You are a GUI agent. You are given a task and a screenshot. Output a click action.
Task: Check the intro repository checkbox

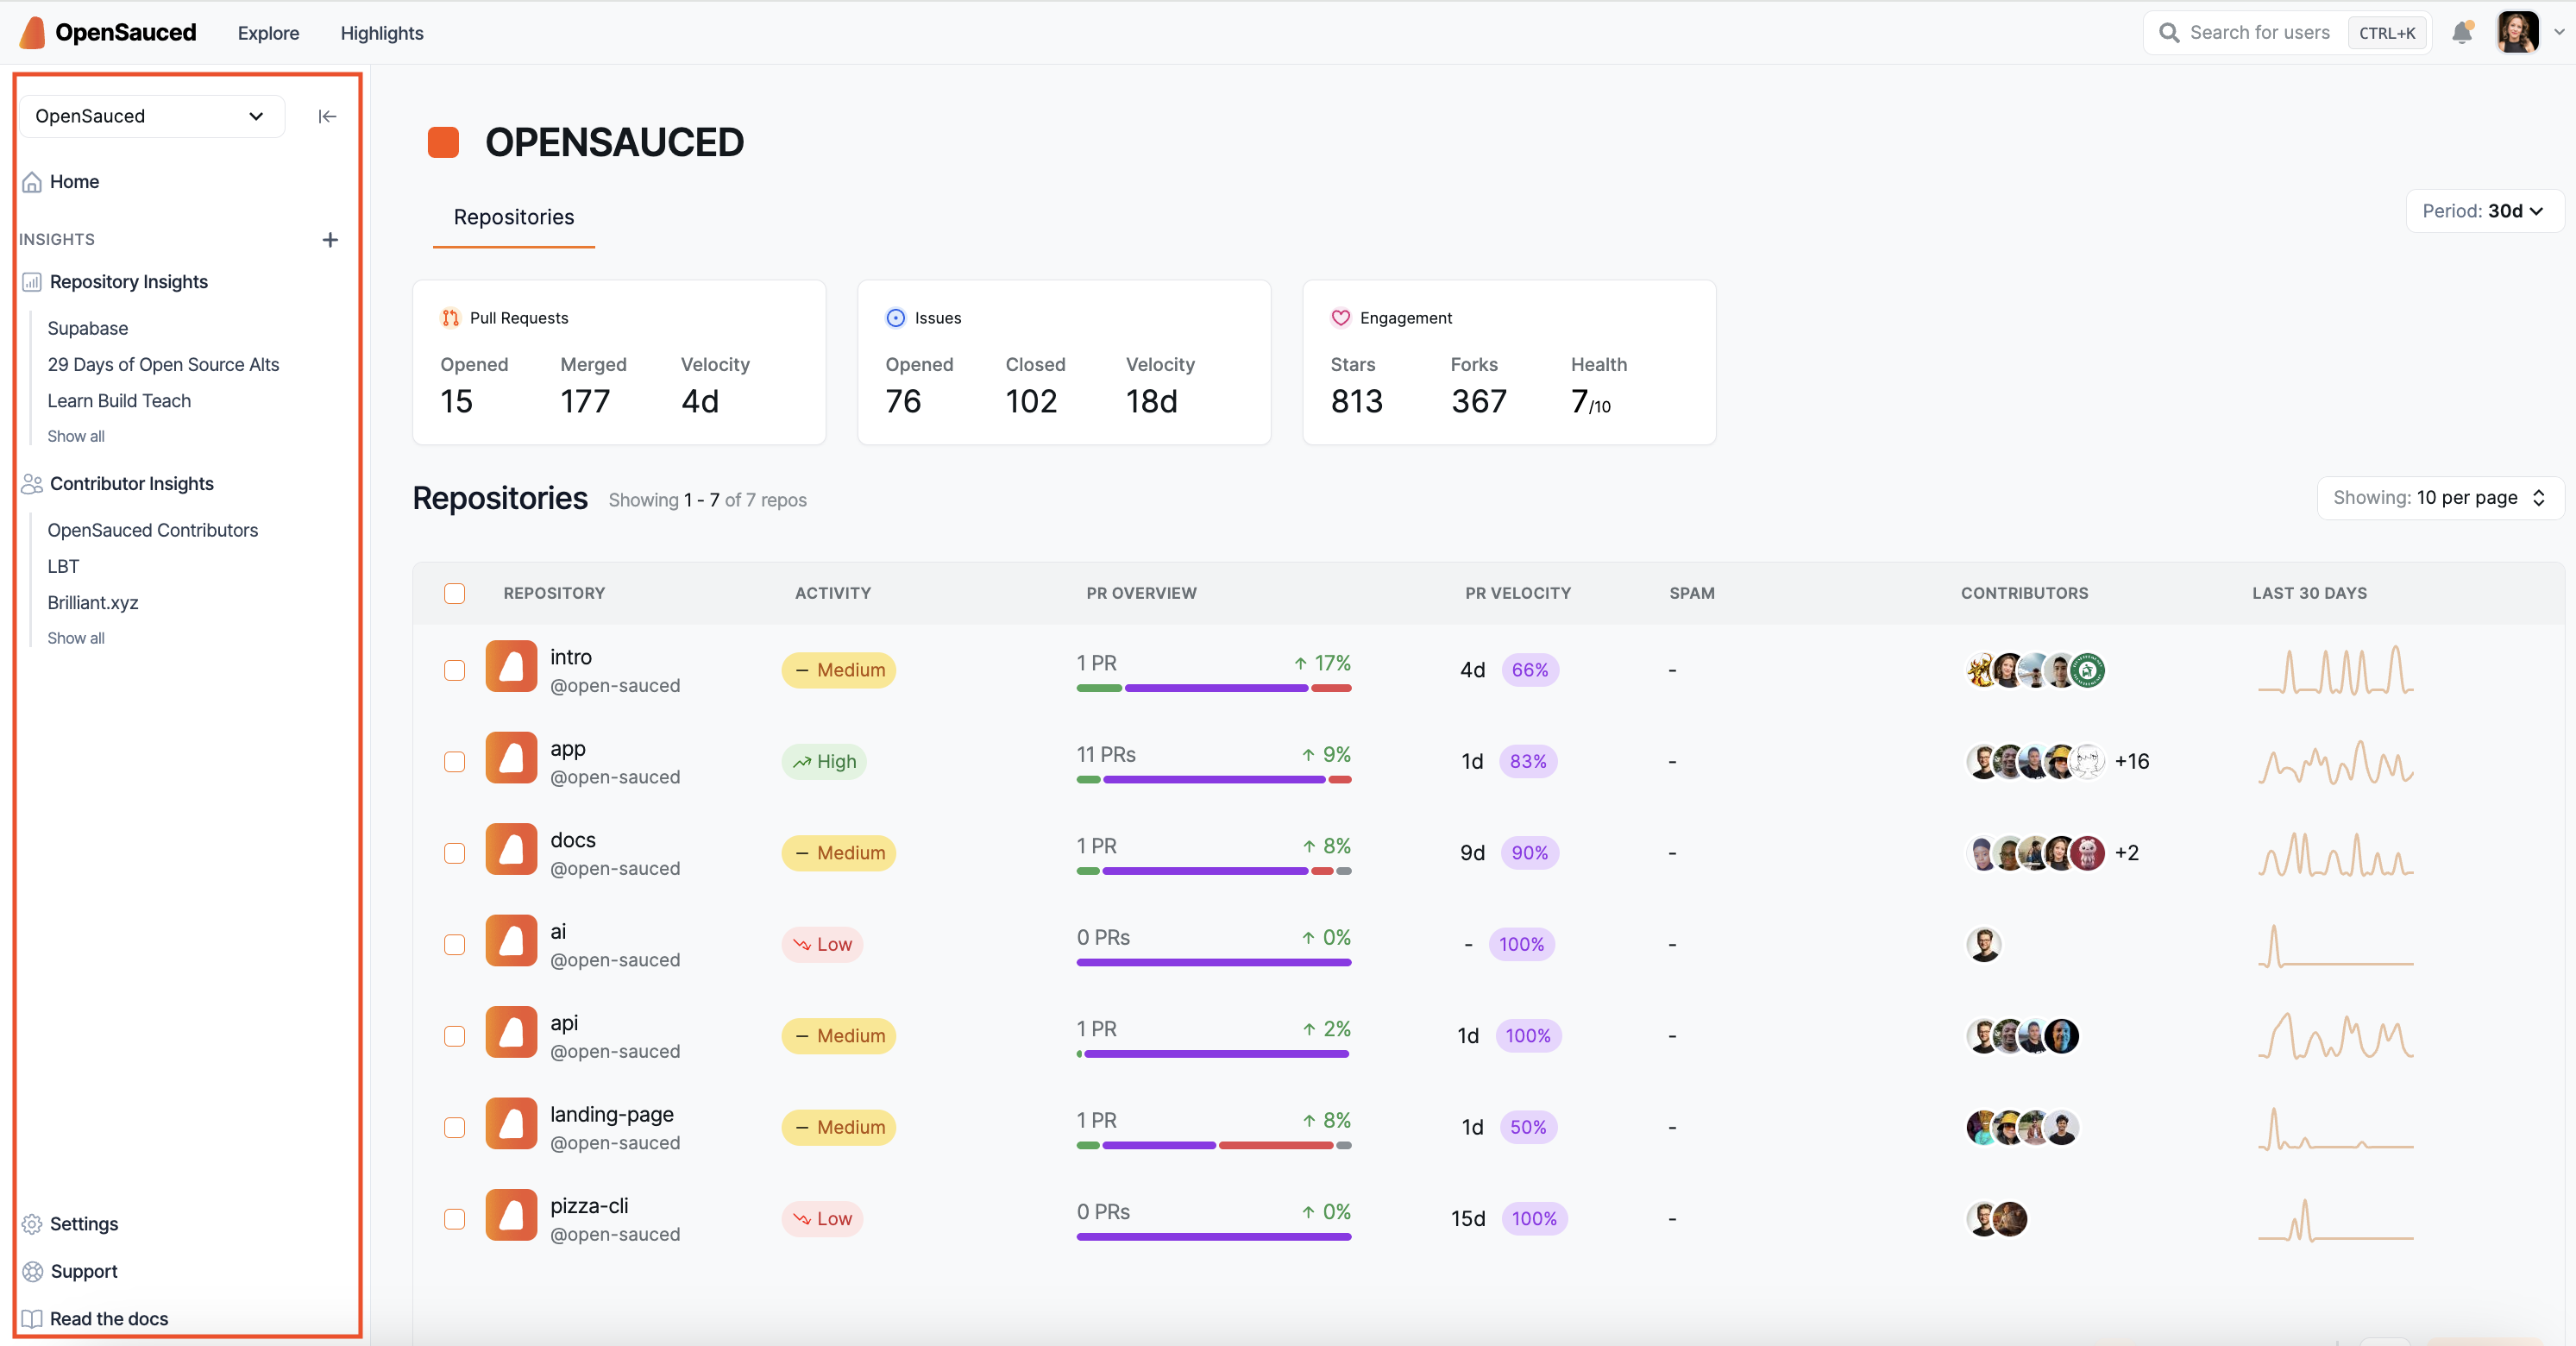[x=454, y=670]
